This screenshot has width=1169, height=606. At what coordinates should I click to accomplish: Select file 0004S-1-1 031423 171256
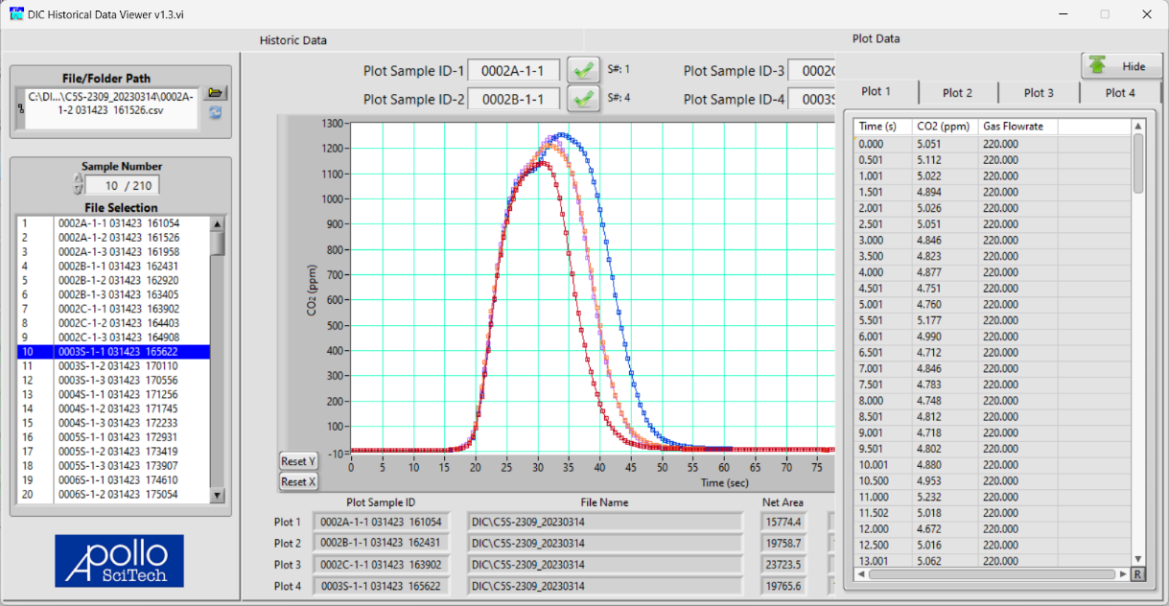pos(113,394)
